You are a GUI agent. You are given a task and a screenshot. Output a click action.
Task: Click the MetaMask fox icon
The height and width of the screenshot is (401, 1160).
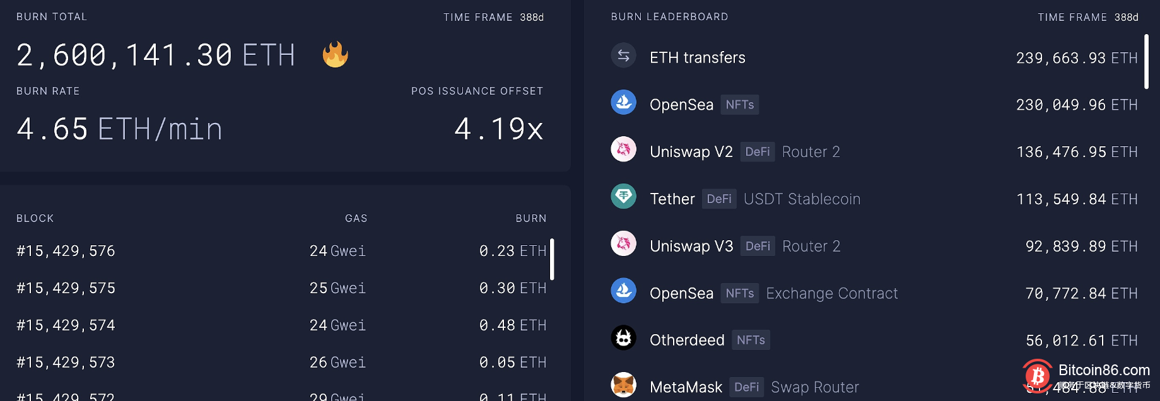[x=623, y=385]
